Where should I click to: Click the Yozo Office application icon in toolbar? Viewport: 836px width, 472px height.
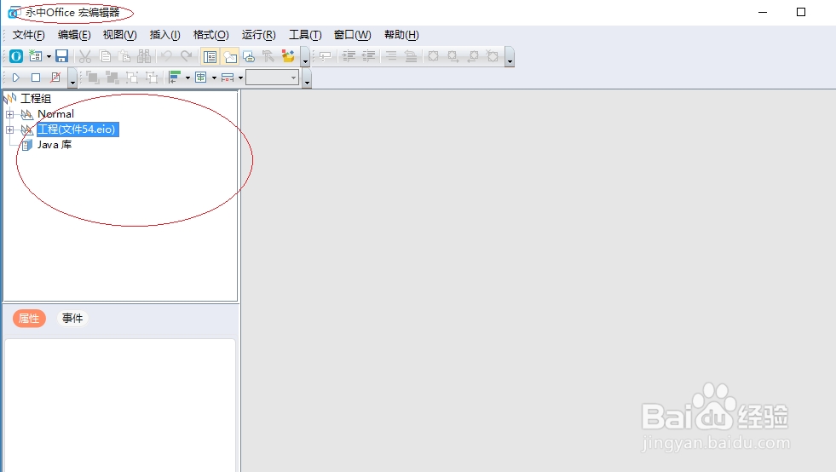[16, 56]
